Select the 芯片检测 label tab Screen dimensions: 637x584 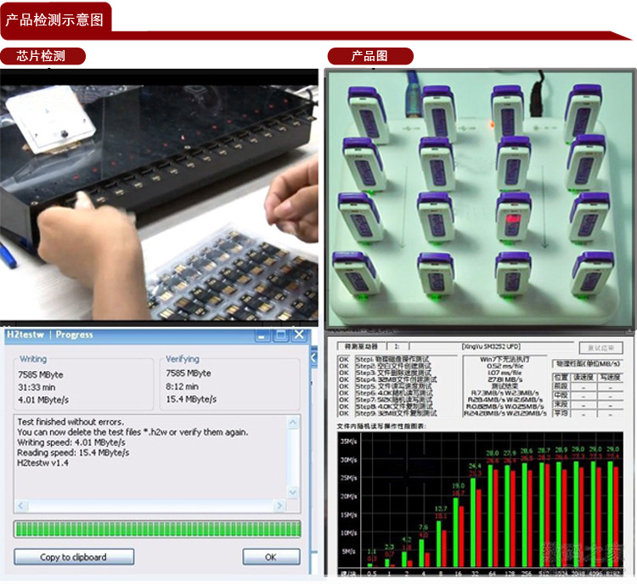point(41,57)
